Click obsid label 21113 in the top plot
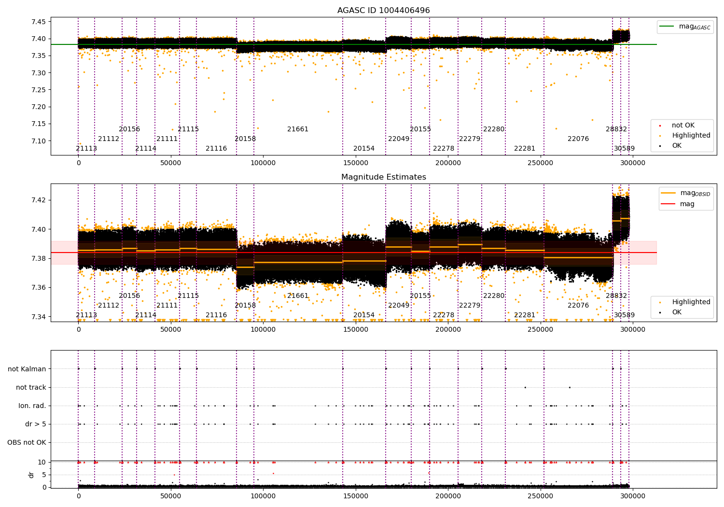 click(x=86, y=149)
